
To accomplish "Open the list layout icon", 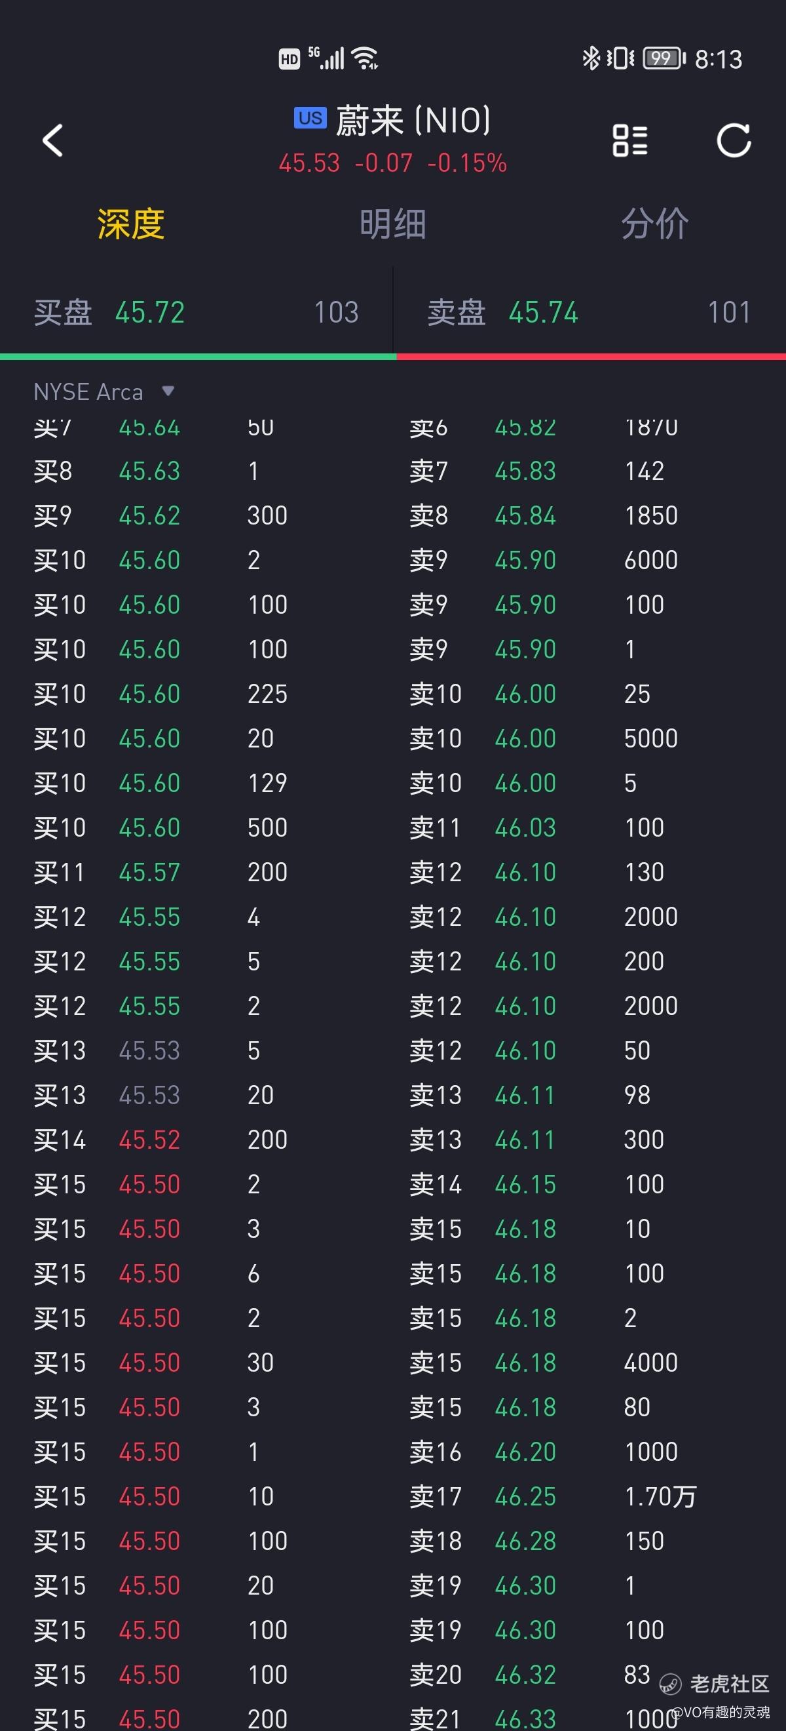I will (x=629, y=140).
